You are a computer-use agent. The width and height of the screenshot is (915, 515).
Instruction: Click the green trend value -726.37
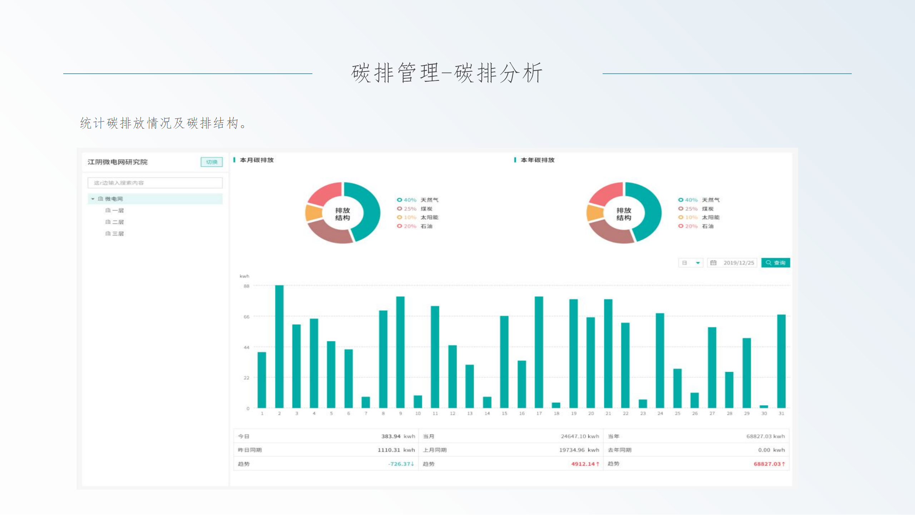pyautogui.click(x=401, y=464)
